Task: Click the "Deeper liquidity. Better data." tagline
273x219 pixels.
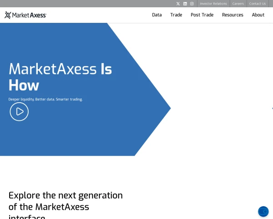Action: pos(45,99)
